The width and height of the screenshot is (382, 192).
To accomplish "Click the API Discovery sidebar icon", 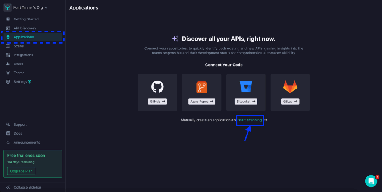I will click(x=8, y=28).
